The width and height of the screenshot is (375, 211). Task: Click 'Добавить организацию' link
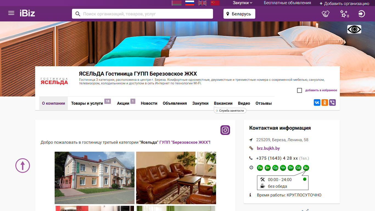345,4
